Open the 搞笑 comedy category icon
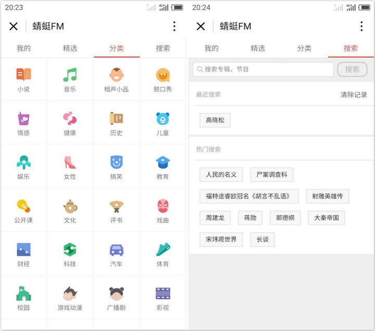375x331 pixels. click(117, 162)
